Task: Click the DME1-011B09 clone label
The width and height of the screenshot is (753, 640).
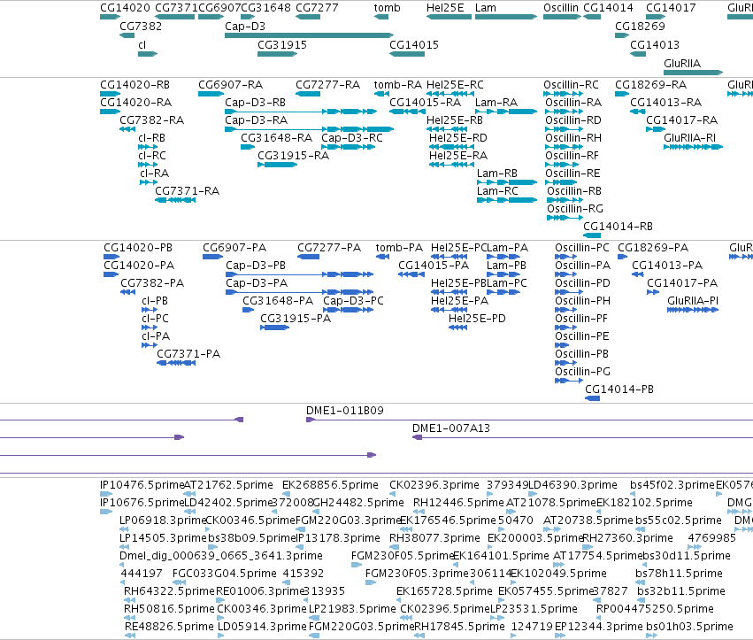Action: click(x=345, y=411)
